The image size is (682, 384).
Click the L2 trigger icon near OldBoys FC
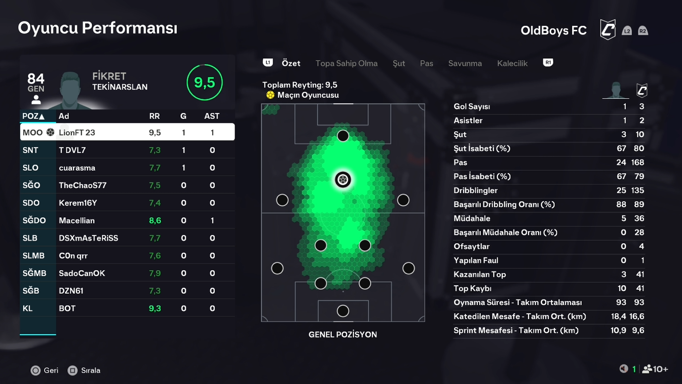coord(627,31)
